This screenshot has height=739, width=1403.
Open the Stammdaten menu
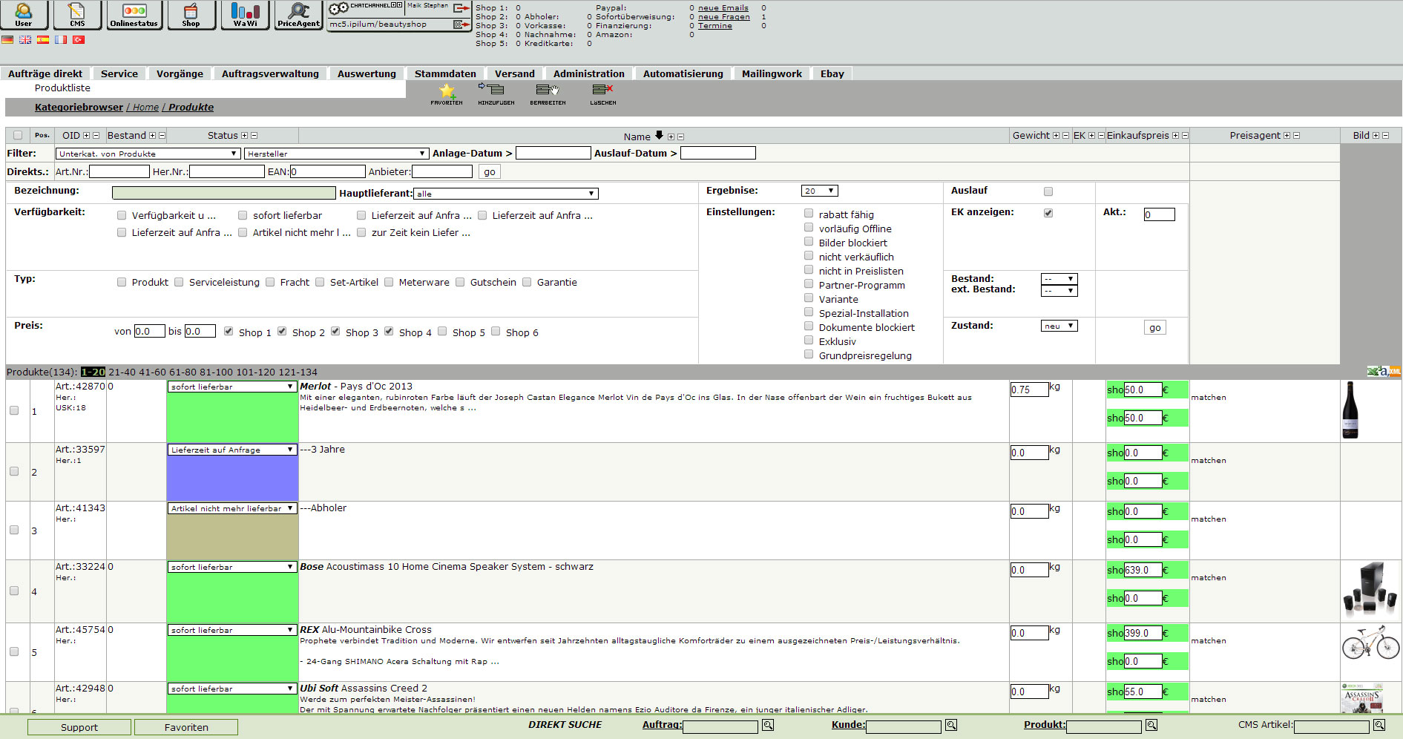[445, 73]
